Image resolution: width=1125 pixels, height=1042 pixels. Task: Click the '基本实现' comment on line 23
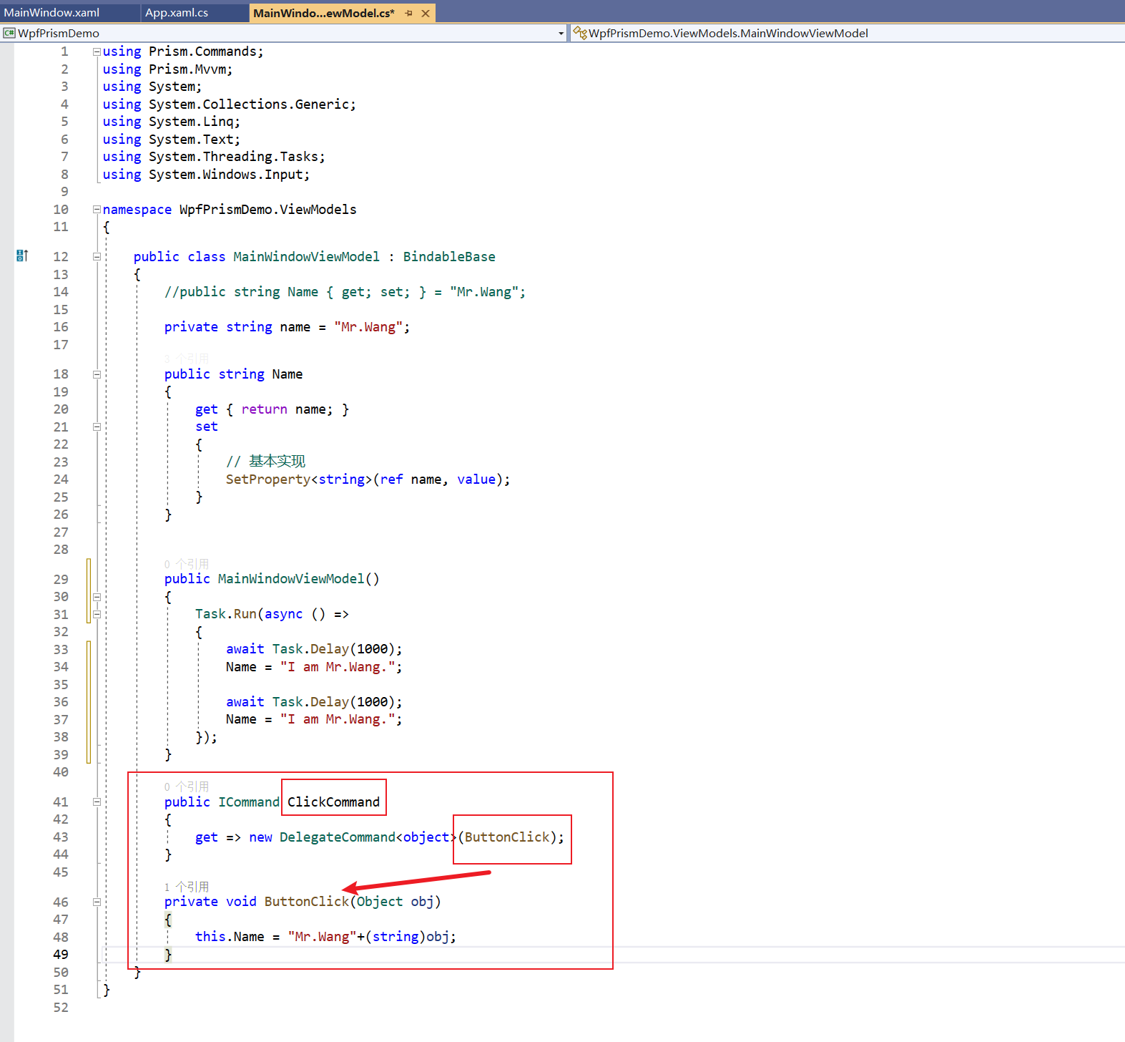point(277,462)
